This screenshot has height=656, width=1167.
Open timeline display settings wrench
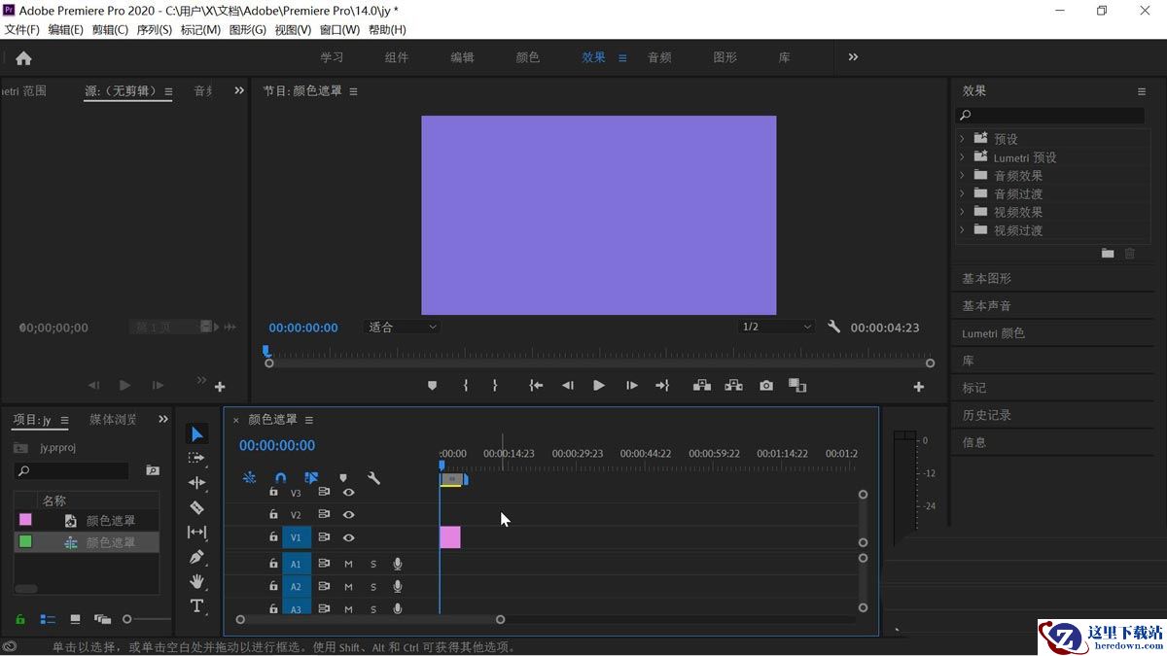click(373, 478)
